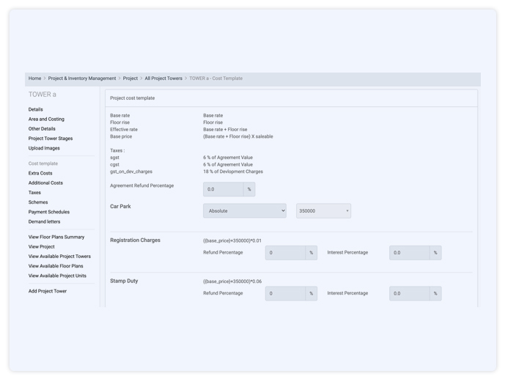The width and height of the screenshot is (505, 379).
Task: Open Other Details sidebar item
Action: (42, 129)
